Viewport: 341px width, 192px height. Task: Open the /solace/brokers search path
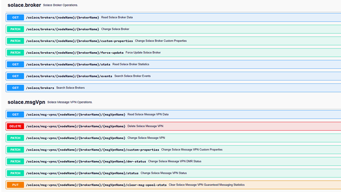pos(40,88)
